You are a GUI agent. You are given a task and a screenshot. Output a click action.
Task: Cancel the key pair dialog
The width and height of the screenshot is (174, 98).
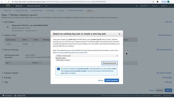(101, 80)
